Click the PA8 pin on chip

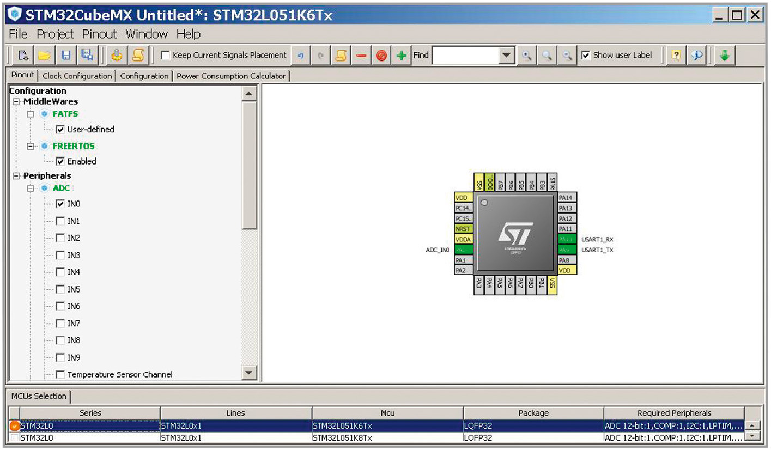pos(567,260)
